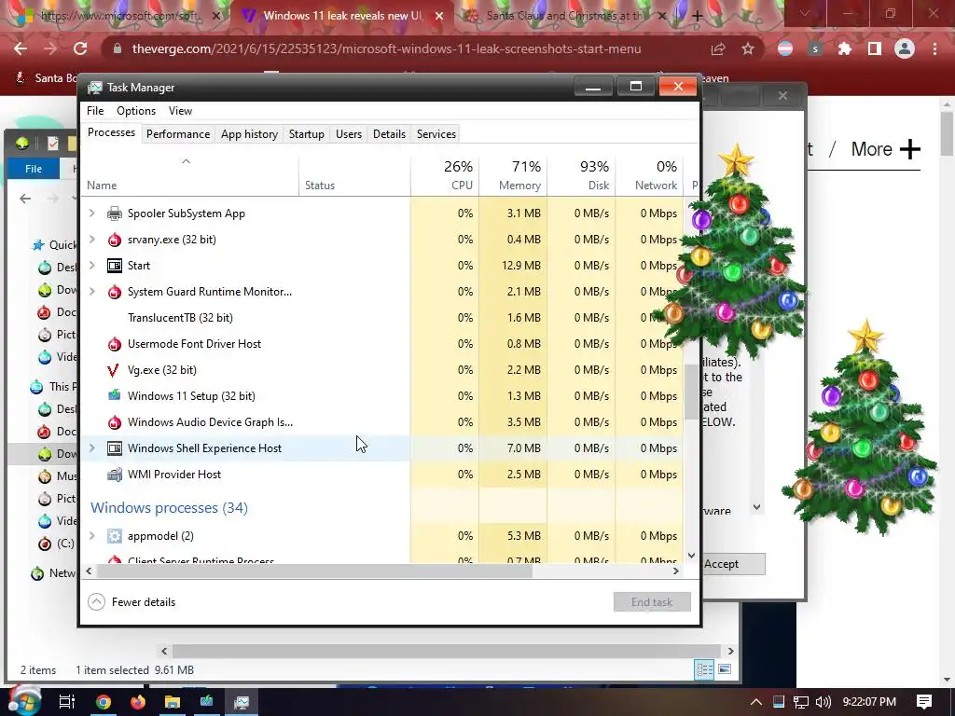This screenshot has width=955, height=716.
Task: Expand the srvany.exe process group
Action: tap(92, 240)
